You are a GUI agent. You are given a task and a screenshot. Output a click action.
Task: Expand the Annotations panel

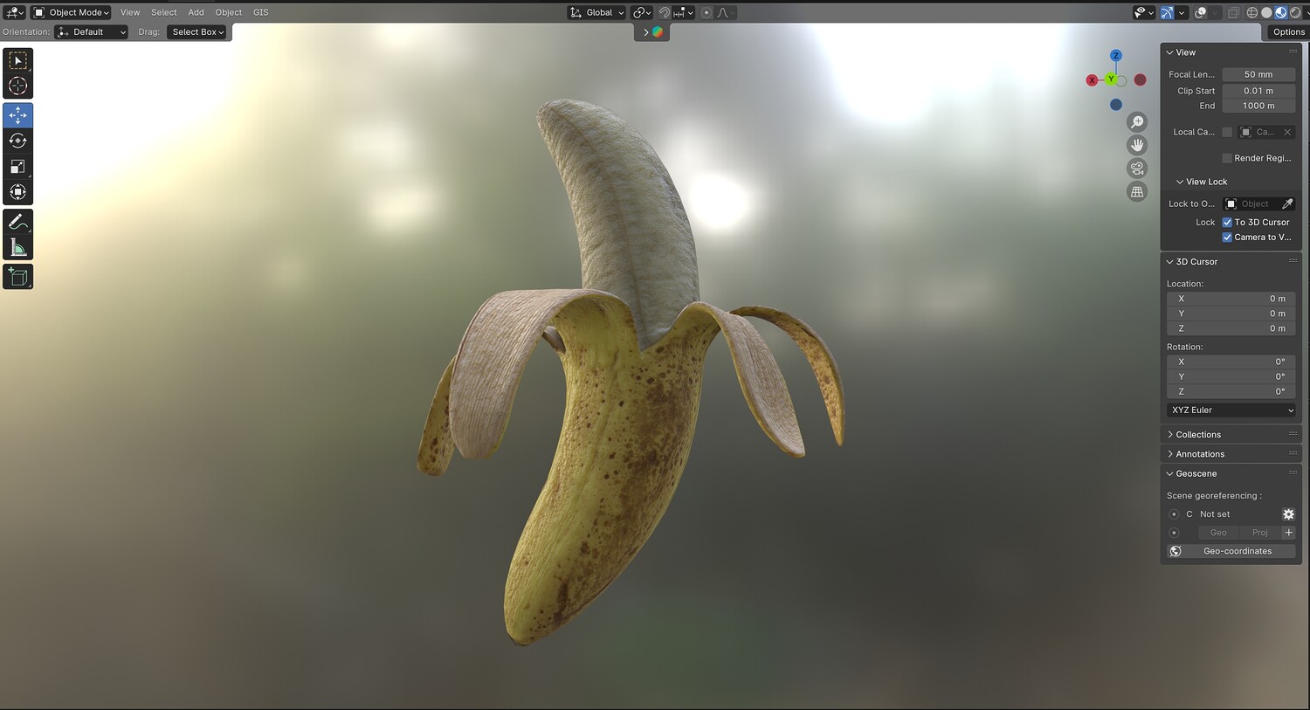point(1170,454)
